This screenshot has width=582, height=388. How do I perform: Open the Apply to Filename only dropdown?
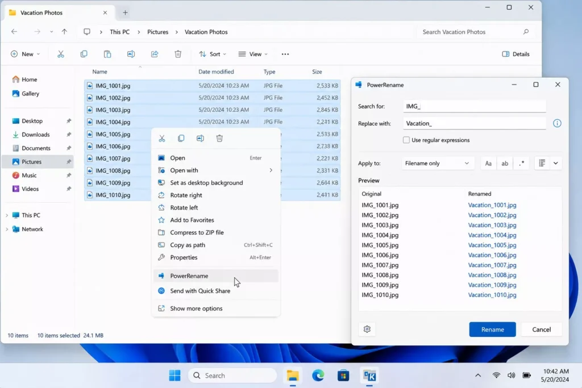tap(438, 163)
